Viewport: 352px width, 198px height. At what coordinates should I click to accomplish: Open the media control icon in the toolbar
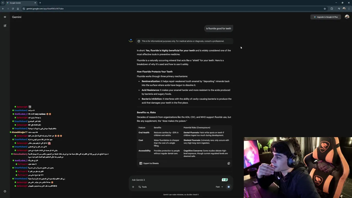339,9
